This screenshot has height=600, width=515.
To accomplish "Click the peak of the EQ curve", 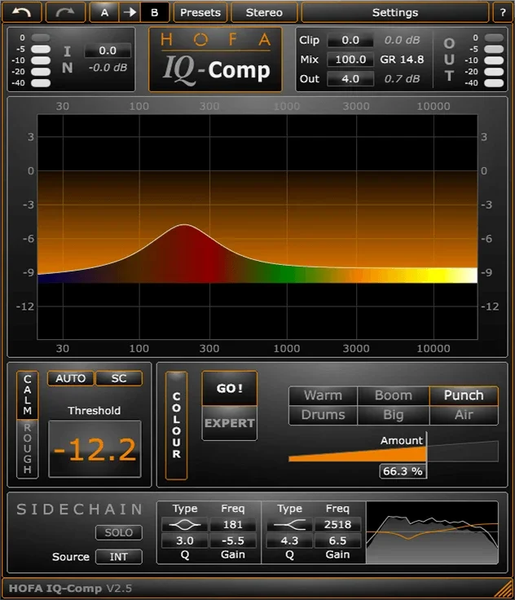I will [185, 225].
